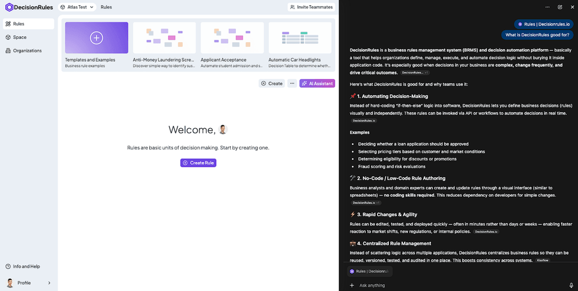This screenshot has height=291, width=578.
Task: Activate the microphone voice input
Action: tap(572, 285)
